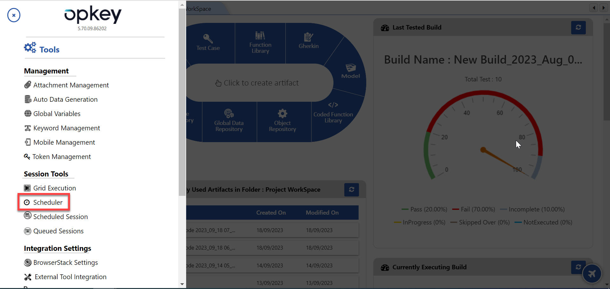Click the Tools panel scrollbar down arrow
Screen dimensions: 610x289
pyautogui.click(x=182, y=284)
